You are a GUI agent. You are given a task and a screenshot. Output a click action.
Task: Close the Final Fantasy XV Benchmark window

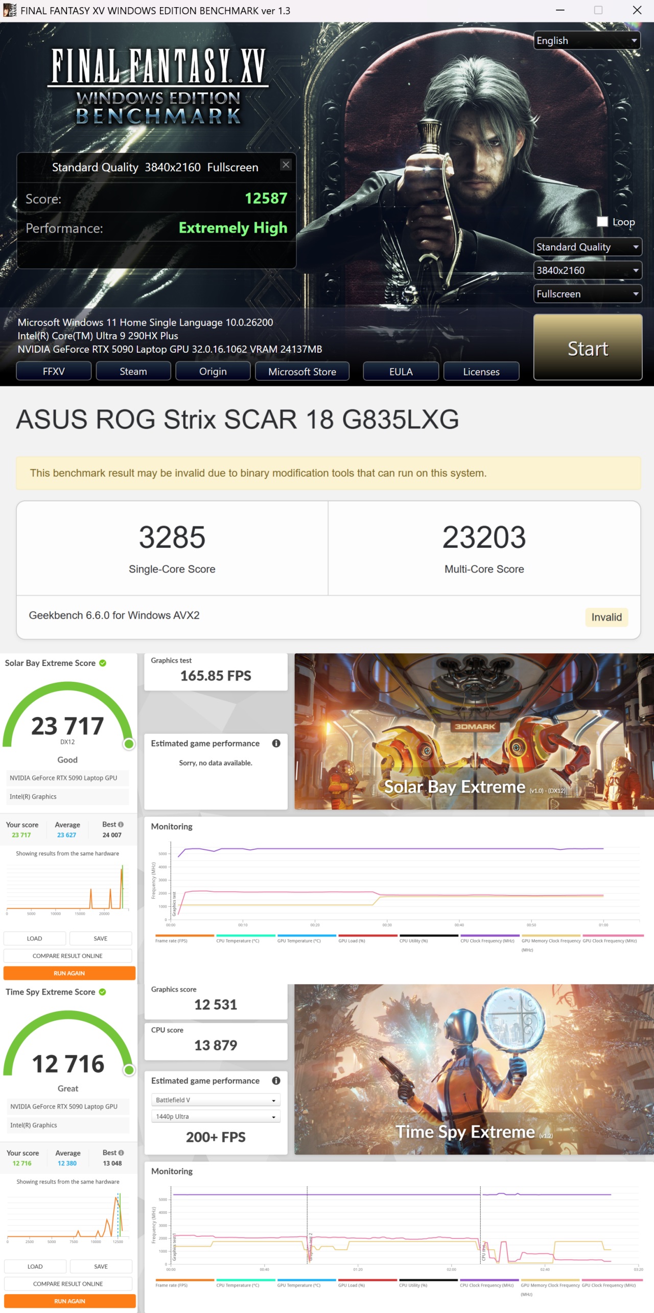[637, 10]
